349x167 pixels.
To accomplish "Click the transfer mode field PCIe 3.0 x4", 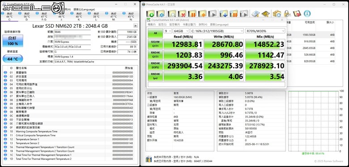I will [72, 46].
